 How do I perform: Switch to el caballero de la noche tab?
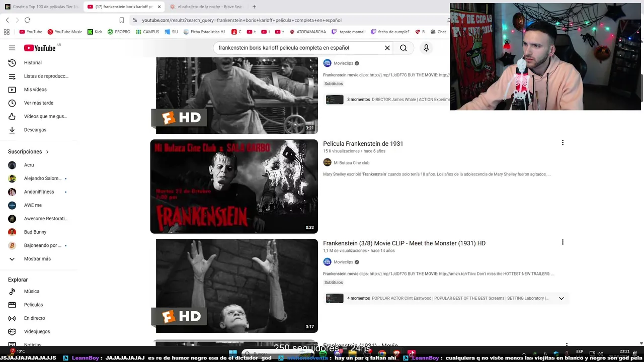click(x=206, y=7)
